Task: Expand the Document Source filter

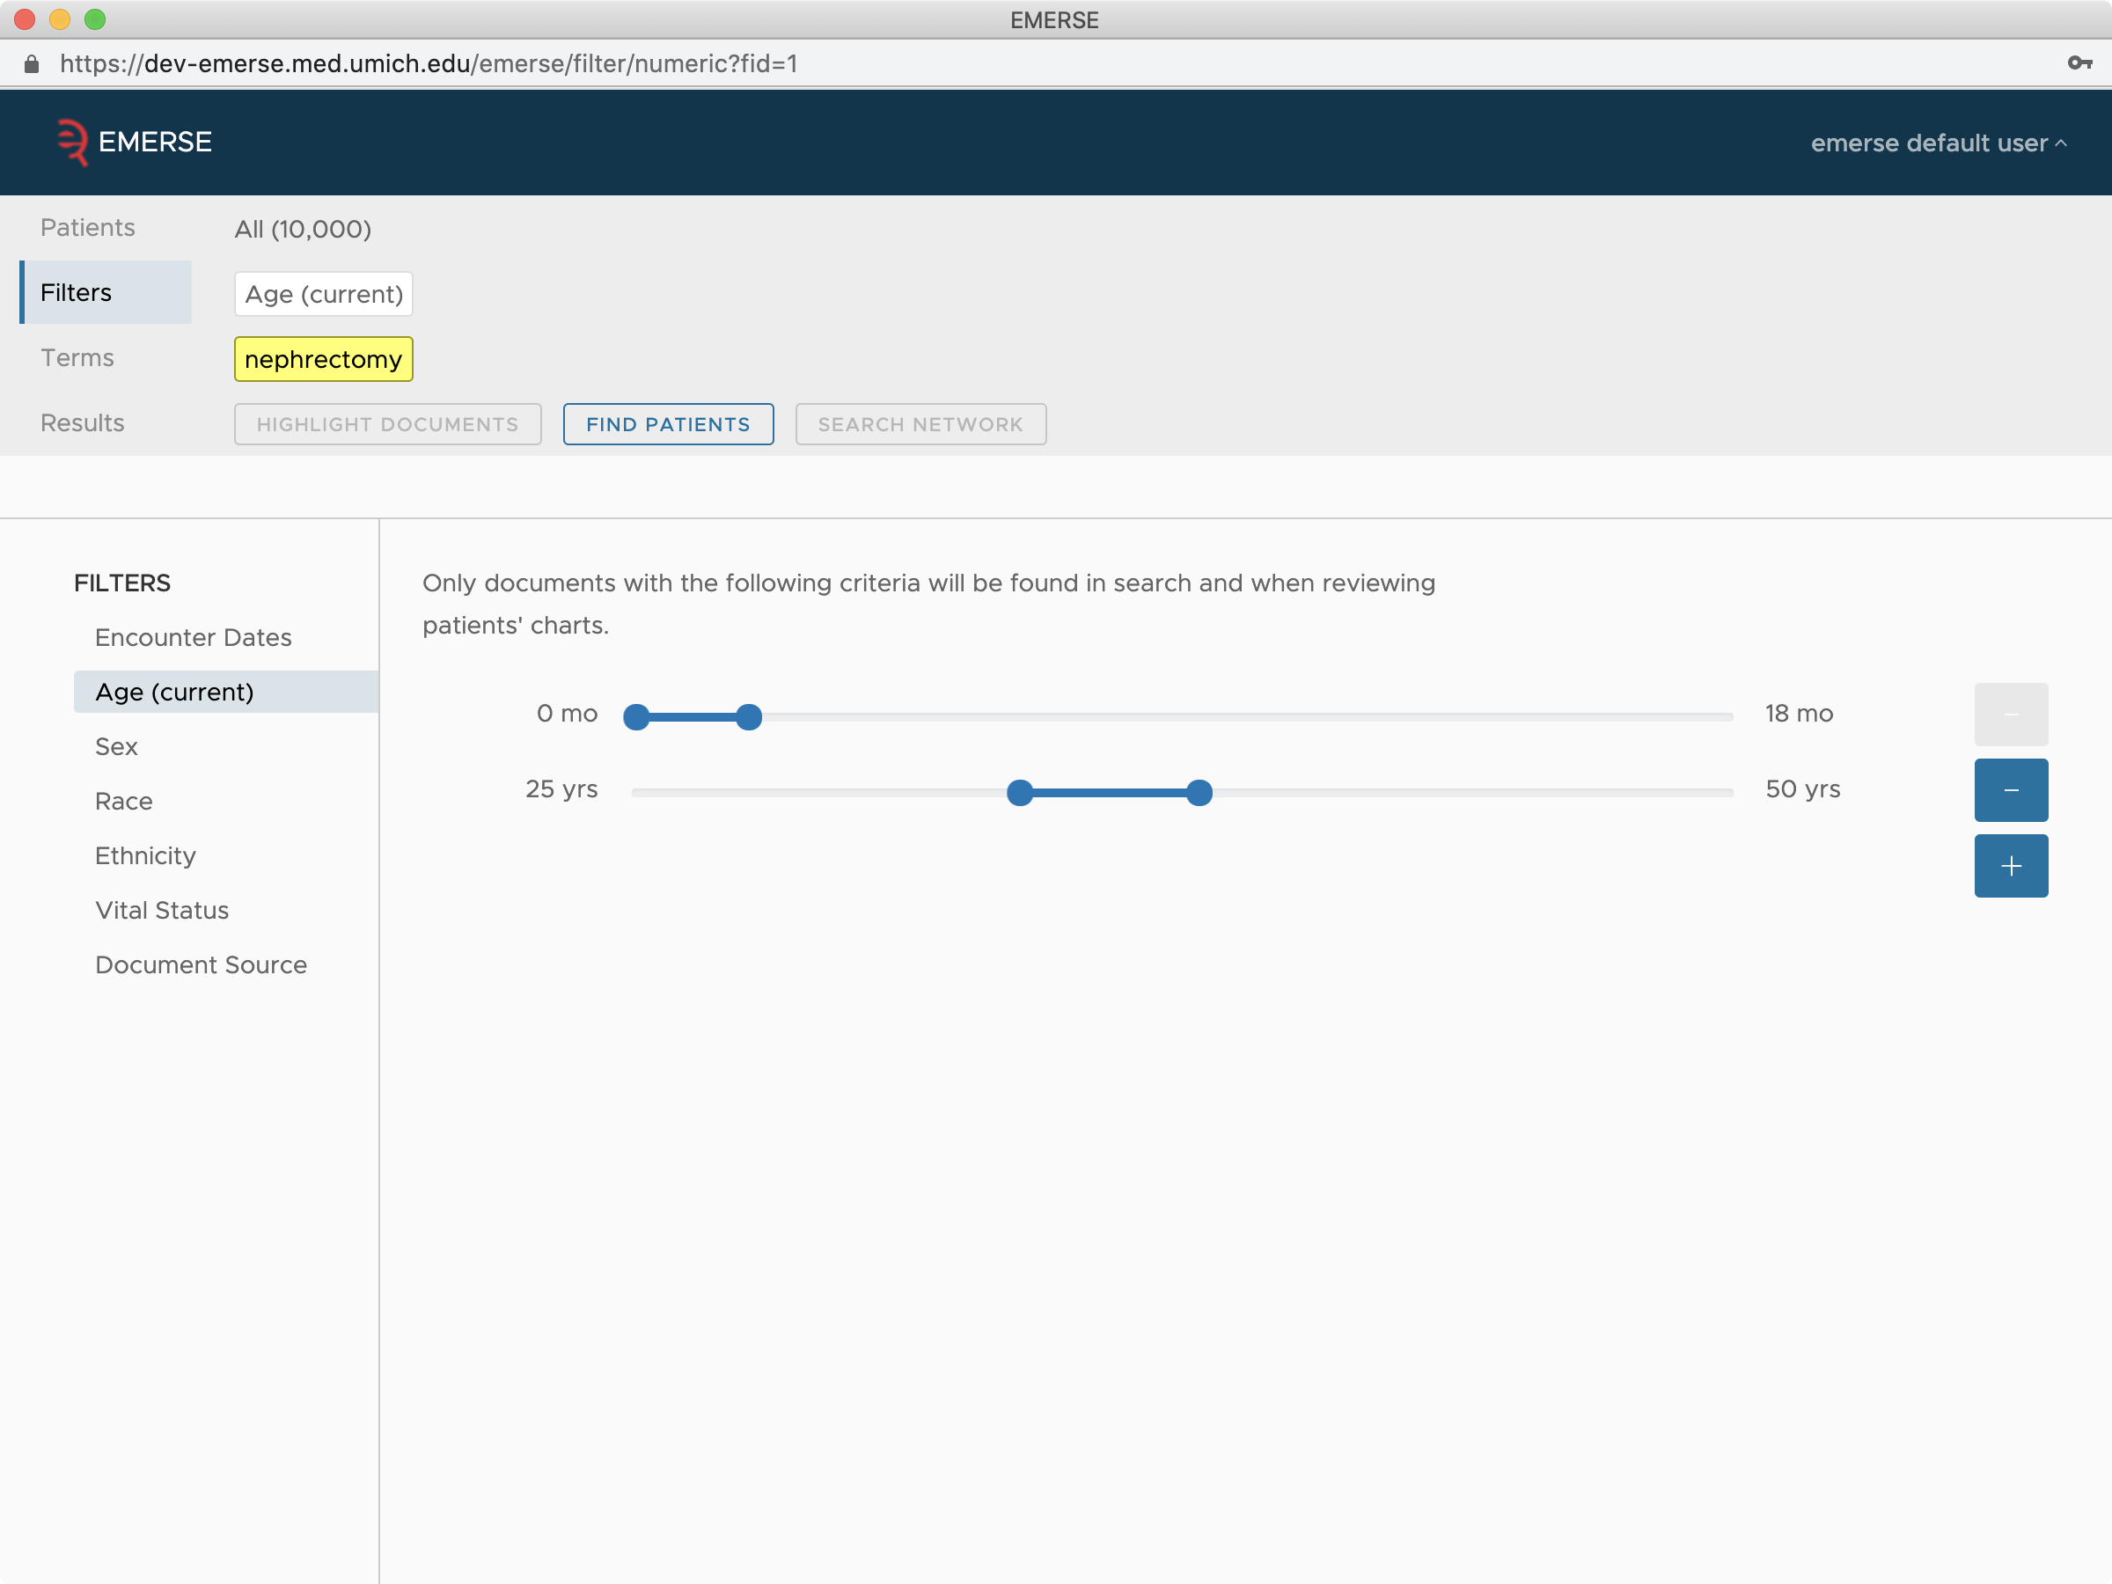Action: [x=202, y=964]
